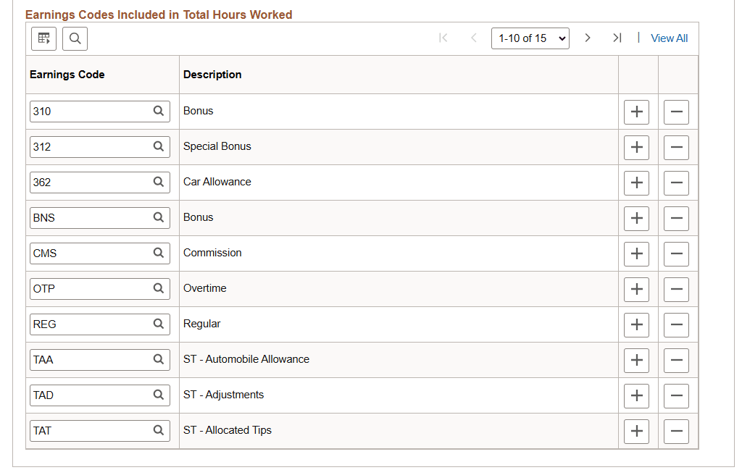Open the lookup for the TAT allocated tips code

[159, 430]
